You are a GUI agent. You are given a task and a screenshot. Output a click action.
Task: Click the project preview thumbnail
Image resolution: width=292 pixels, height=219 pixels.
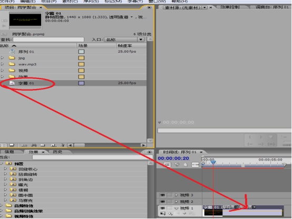coord(25,20)
